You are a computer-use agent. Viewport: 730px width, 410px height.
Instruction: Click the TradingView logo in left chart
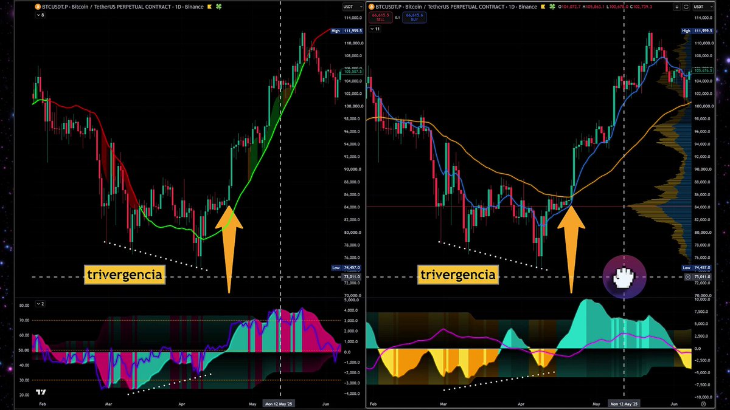pyautogui.click(x=41, y=393)
